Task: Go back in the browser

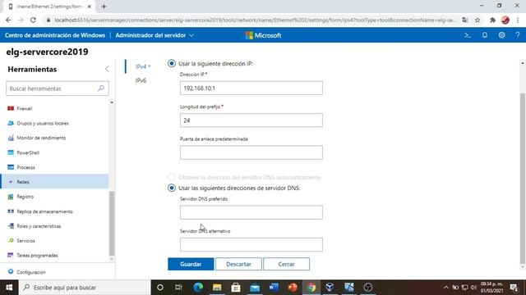Action: tap(8, 20)
